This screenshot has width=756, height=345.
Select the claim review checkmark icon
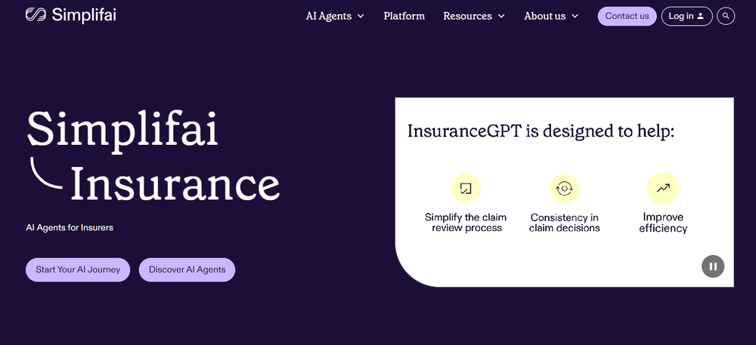tap(466, 188)
